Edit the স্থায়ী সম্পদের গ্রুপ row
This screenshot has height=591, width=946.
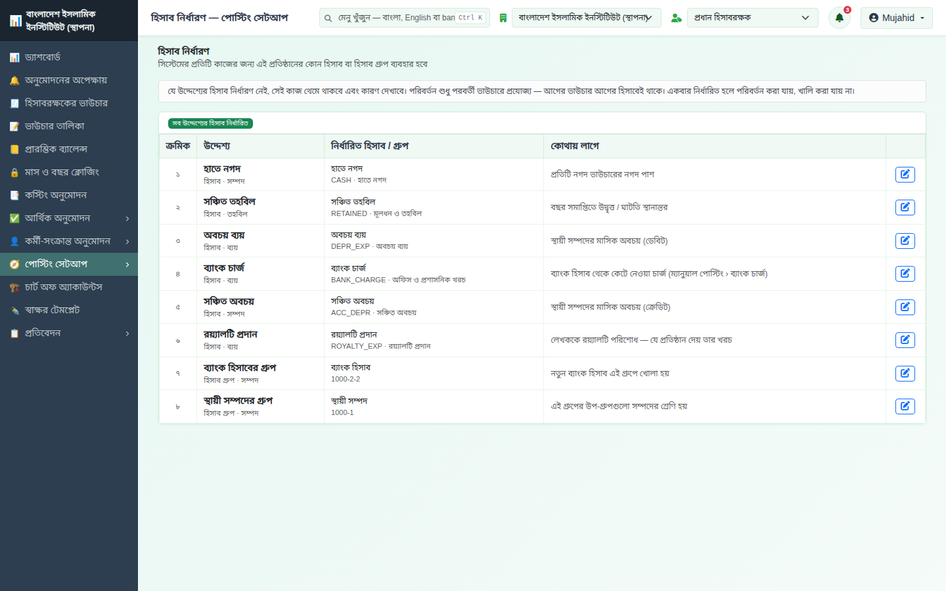[x=905, y=406]
